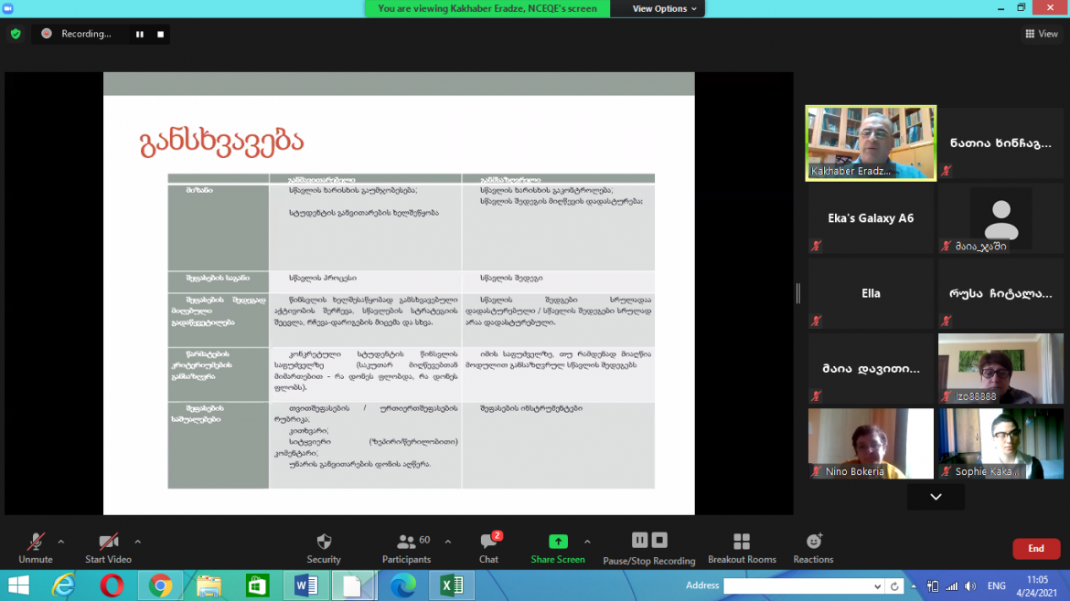Screen dimensions: 1070x601
Task: Open Breakout Rooms
Action: coord(742,542)
